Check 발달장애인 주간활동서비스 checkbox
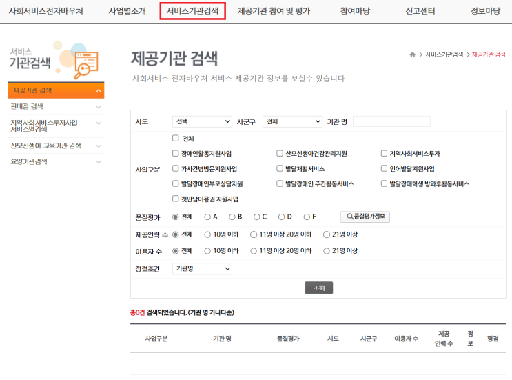The image size is (512, 380). (280, 183)
